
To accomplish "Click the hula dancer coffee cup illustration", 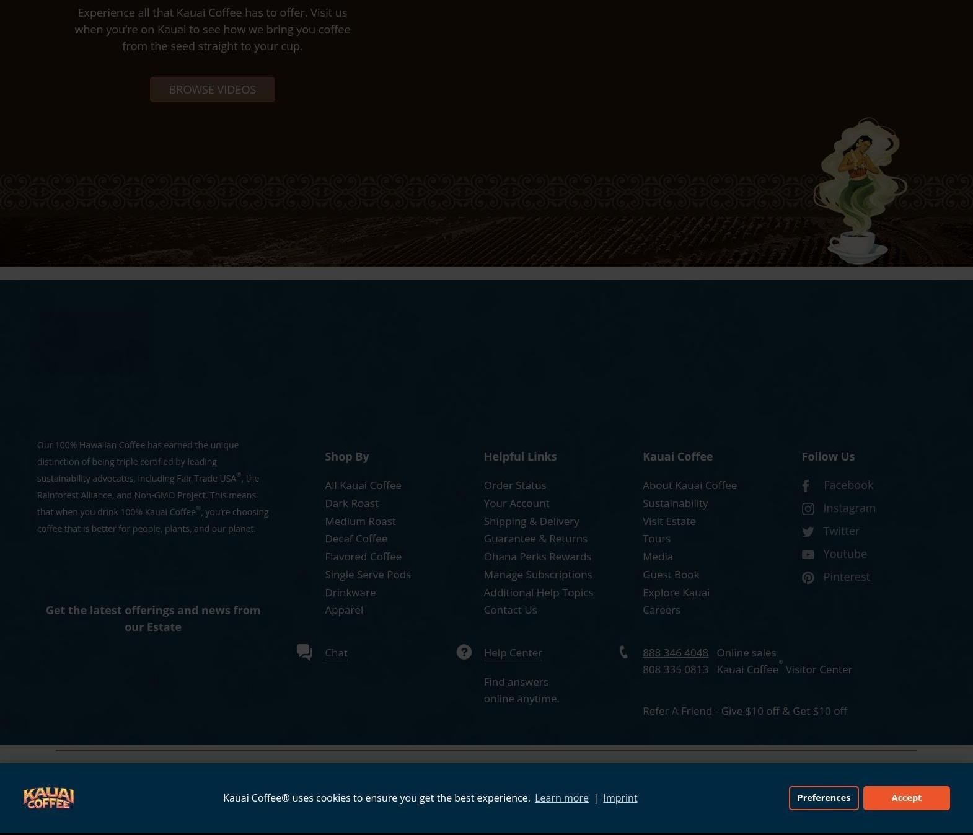I will 860,191.
